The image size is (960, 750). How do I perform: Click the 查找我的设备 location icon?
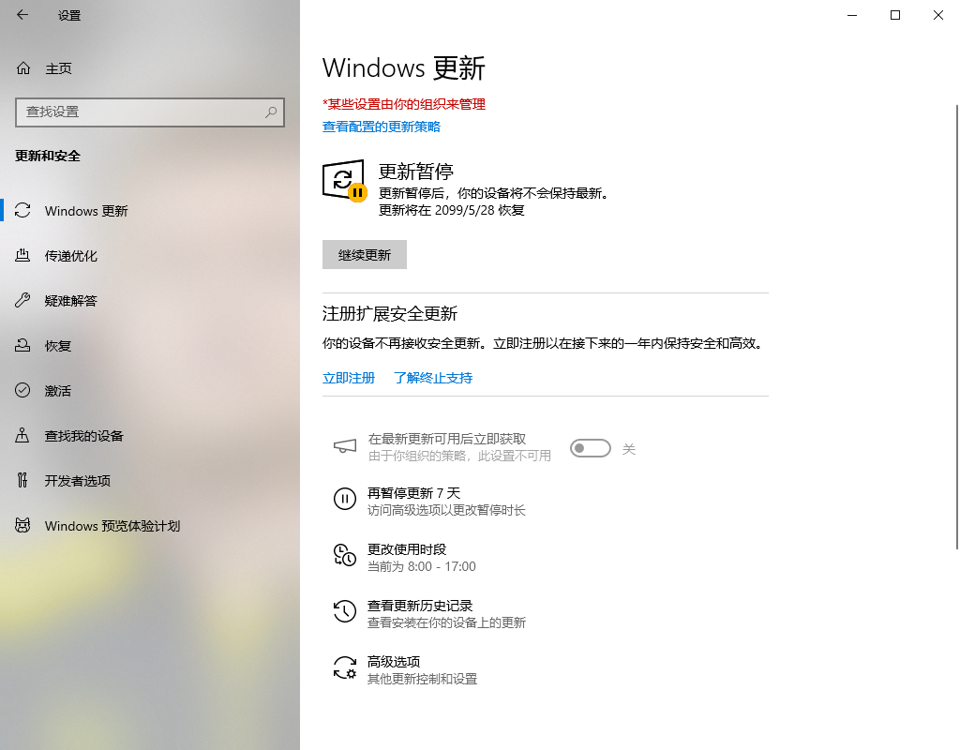point(22,435)
